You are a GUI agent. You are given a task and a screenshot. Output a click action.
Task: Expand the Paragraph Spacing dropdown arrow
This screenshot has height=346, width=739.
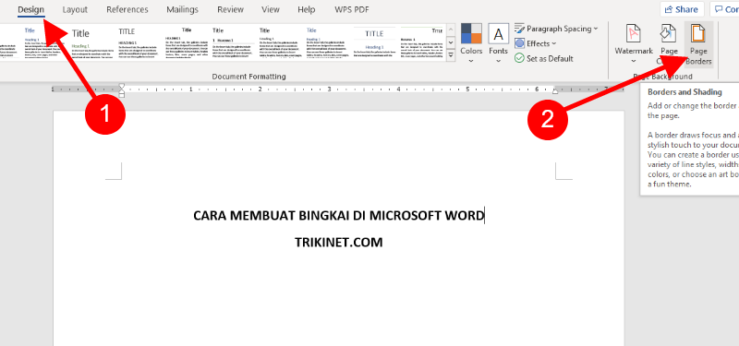(x=596, y=29)
